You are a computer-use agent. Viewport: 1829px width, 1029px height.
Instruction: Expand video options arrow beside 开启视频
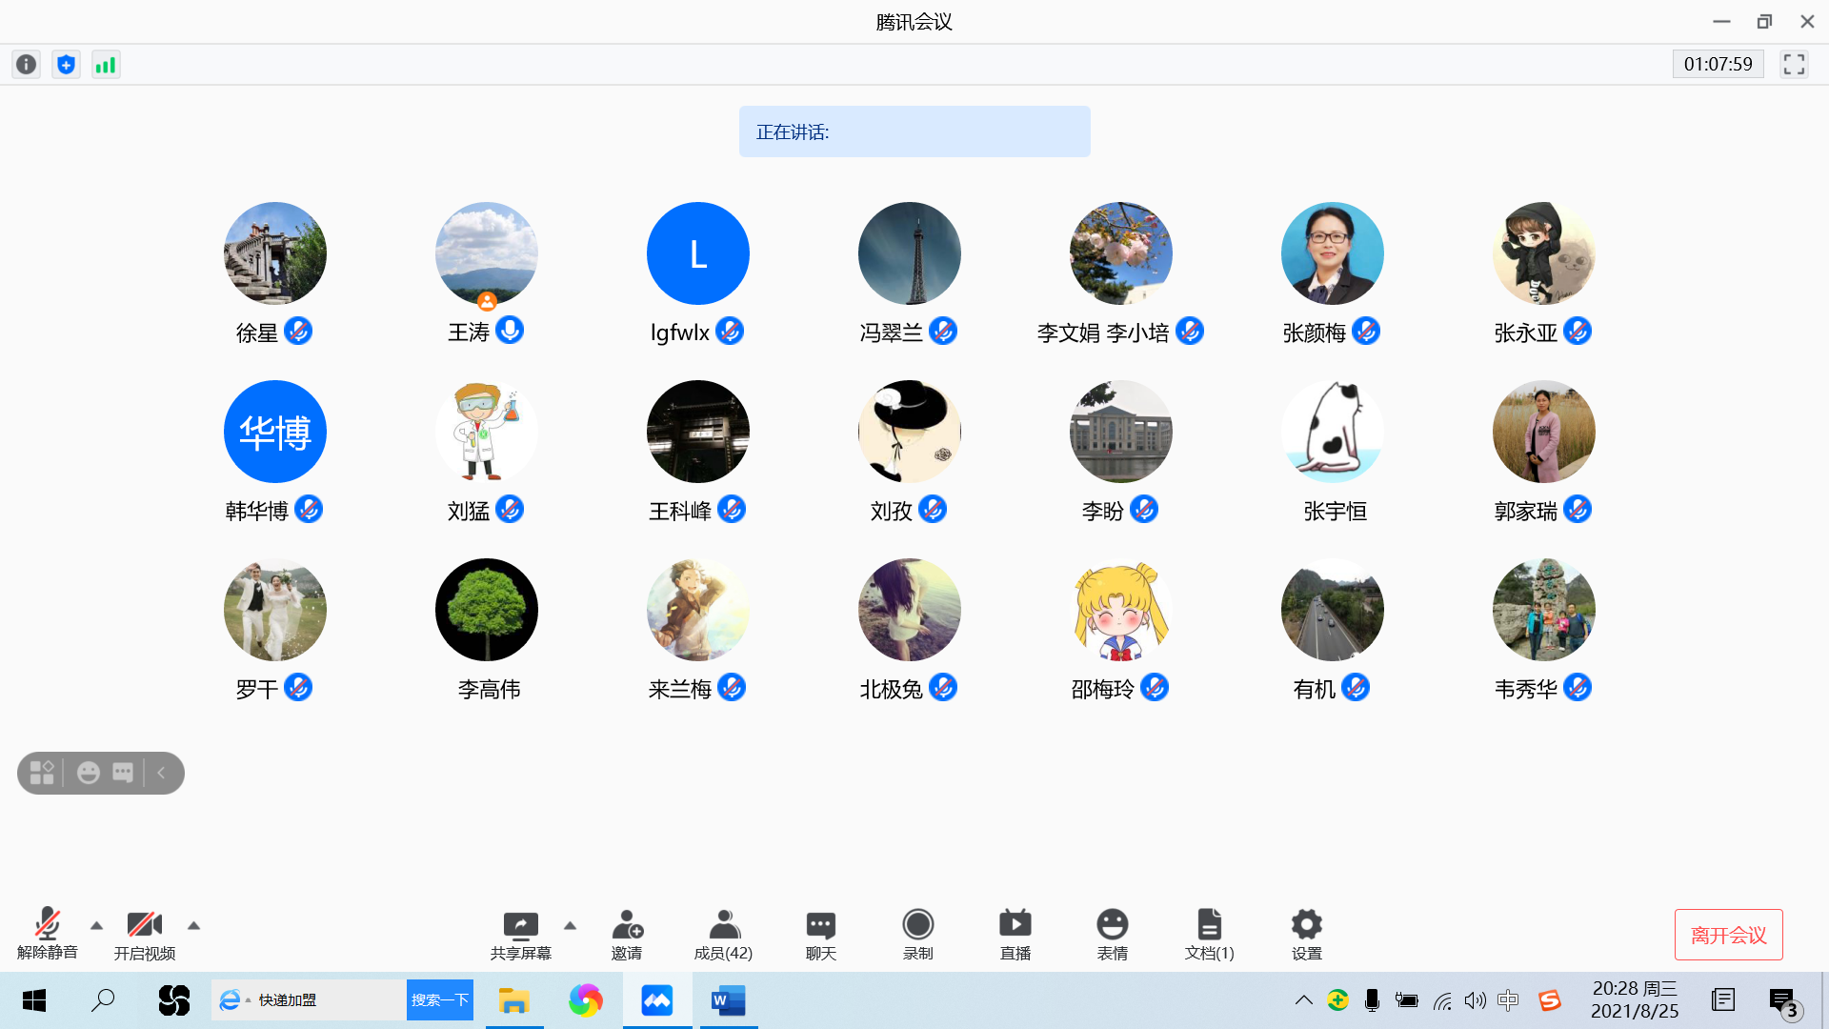pyautogui.click(x=193, y=925)
